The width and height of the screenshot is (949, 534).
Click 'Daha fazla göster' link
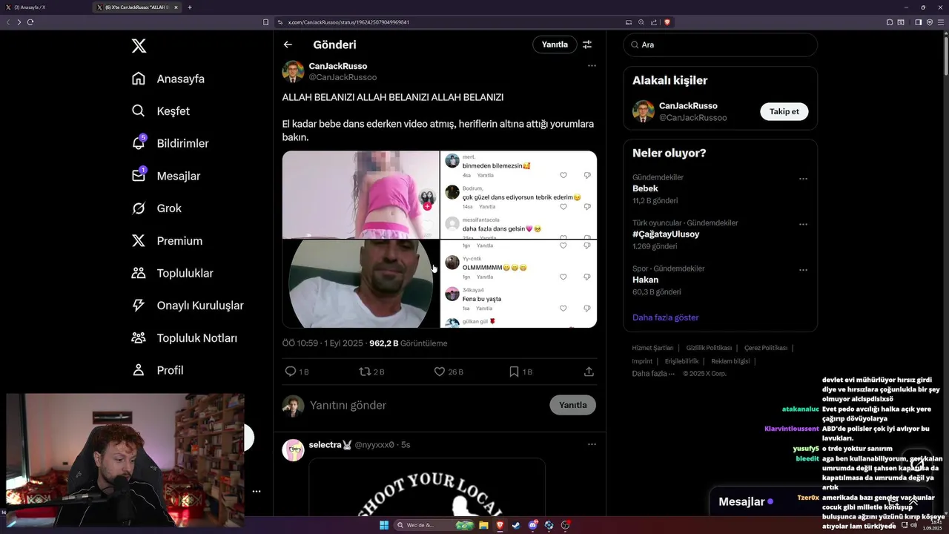click(x=666, y=317)
